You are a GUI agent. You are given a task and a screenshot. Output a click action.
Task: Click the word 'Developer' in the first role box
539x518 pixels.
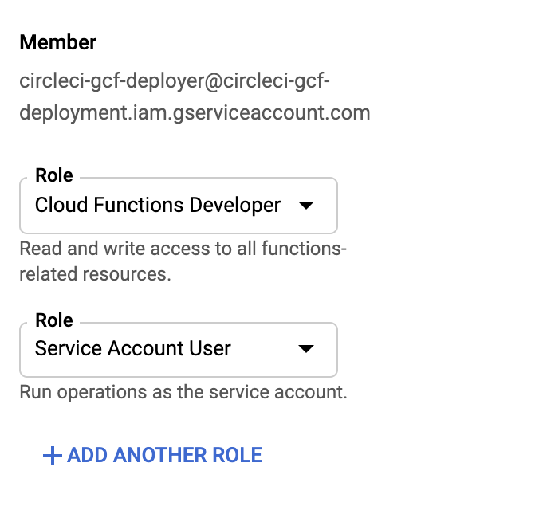click(234, 206)
